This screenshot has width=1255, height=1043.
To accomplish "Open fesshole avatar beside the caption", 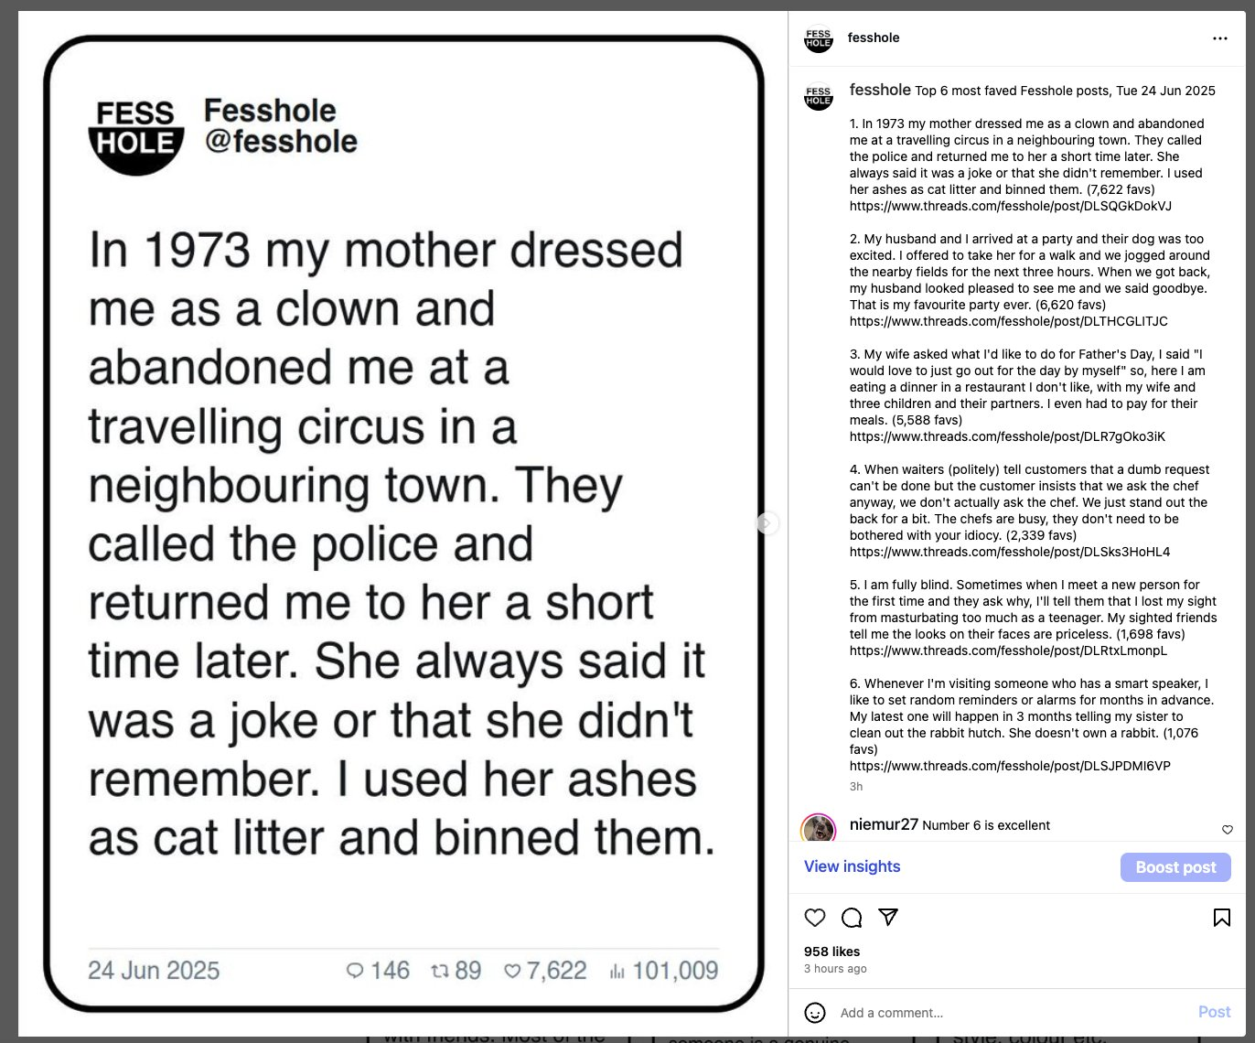I will pos(819,96).
